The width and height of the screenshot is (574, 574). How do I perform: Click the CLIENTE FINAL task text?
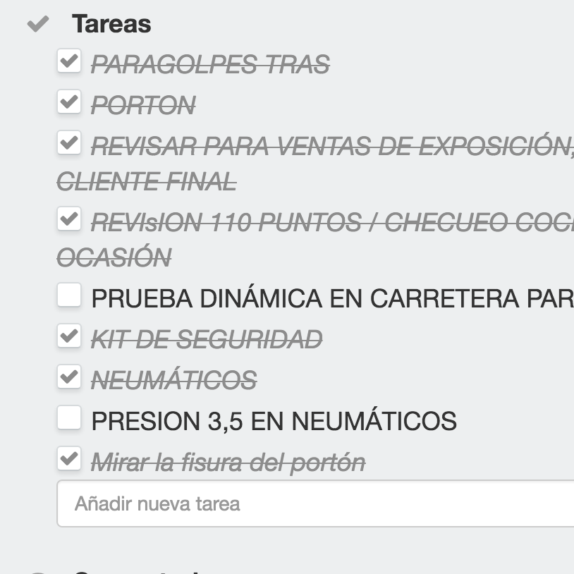click(147, 182)
